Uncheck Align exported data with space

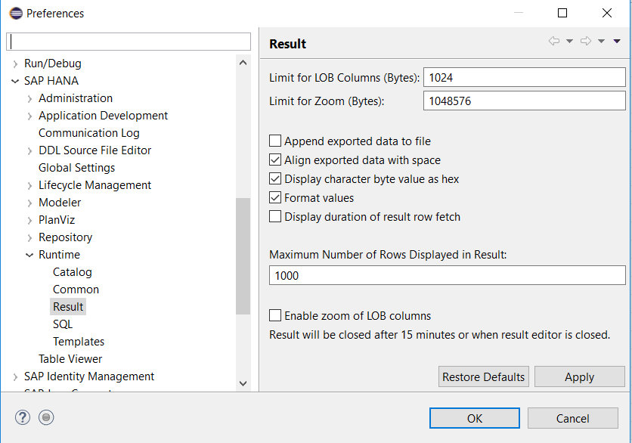pyautogui.click(x=275, y=160)
